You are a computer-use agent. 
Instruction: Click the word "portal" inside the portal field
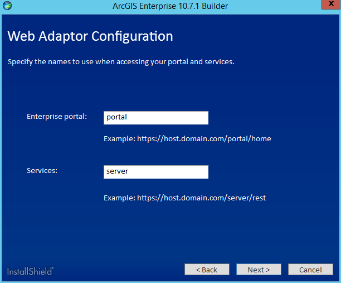tap(117, 118)
